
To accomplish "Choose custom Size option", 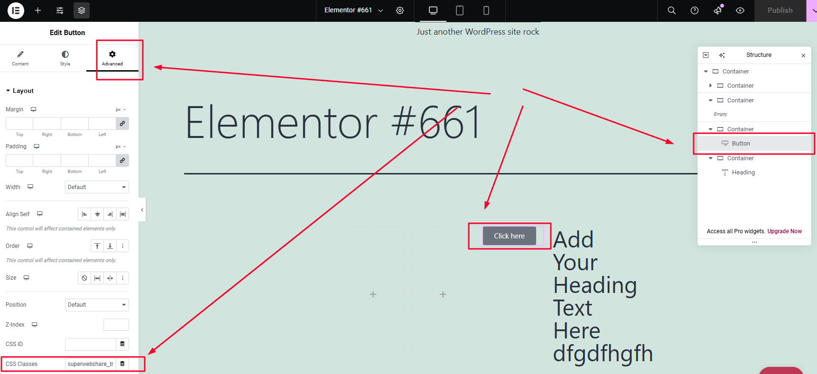I will point(123,278).
